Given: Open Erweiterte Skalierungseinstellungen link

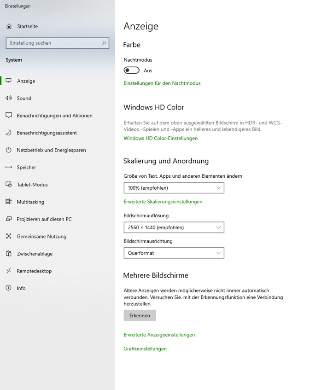Looking at the screenshot, I should (163, 202).
